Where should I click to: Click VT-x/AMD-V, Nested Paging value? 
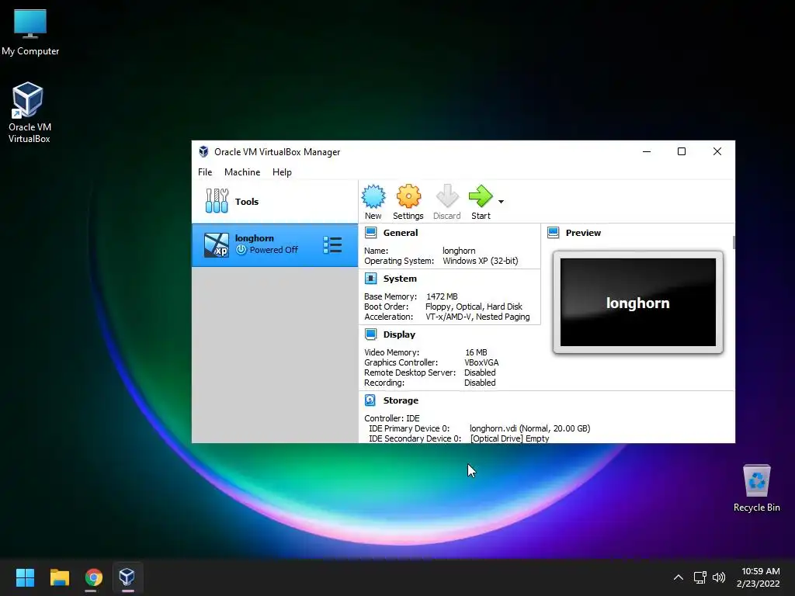point(477,317)
